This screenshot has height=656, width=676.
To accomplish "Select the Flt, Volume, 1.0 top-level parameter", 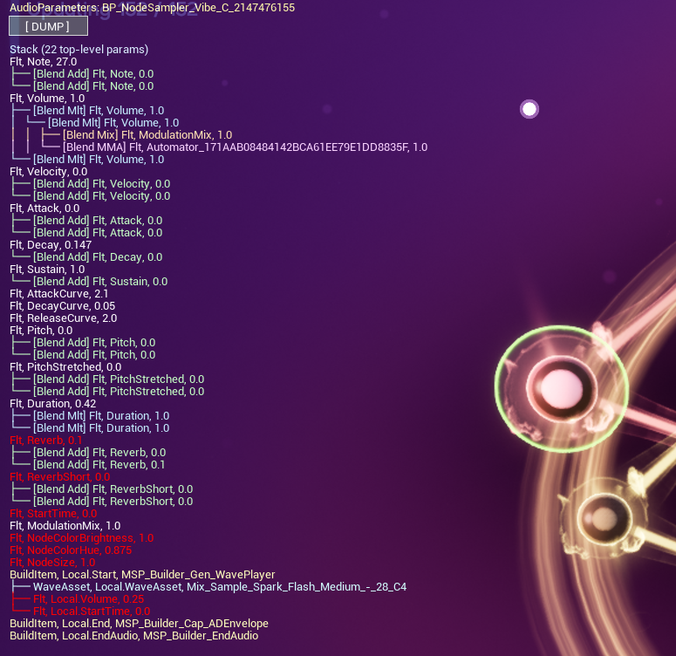I will [x=47, y=99].
